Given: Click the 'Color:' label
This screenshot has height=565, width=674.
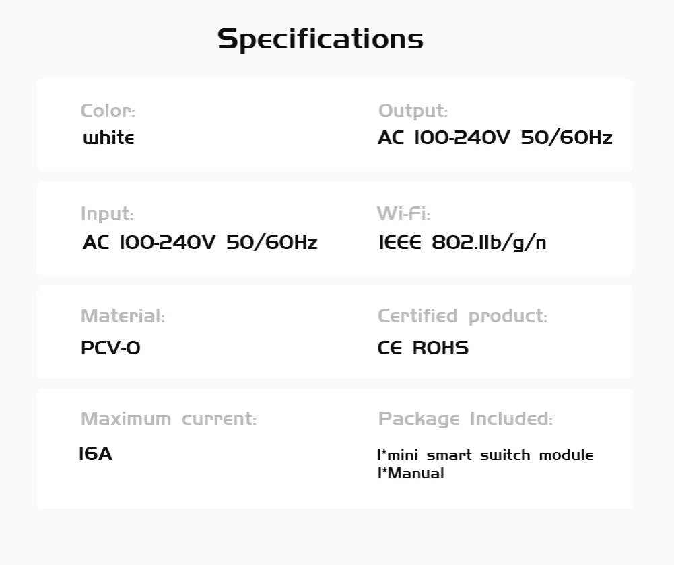Looking at the screenshot, I should click(x=108, y=111).
